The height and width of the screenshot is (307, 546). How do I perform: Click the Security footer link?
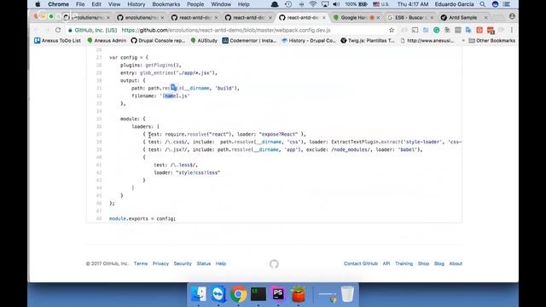click(183, 264)
